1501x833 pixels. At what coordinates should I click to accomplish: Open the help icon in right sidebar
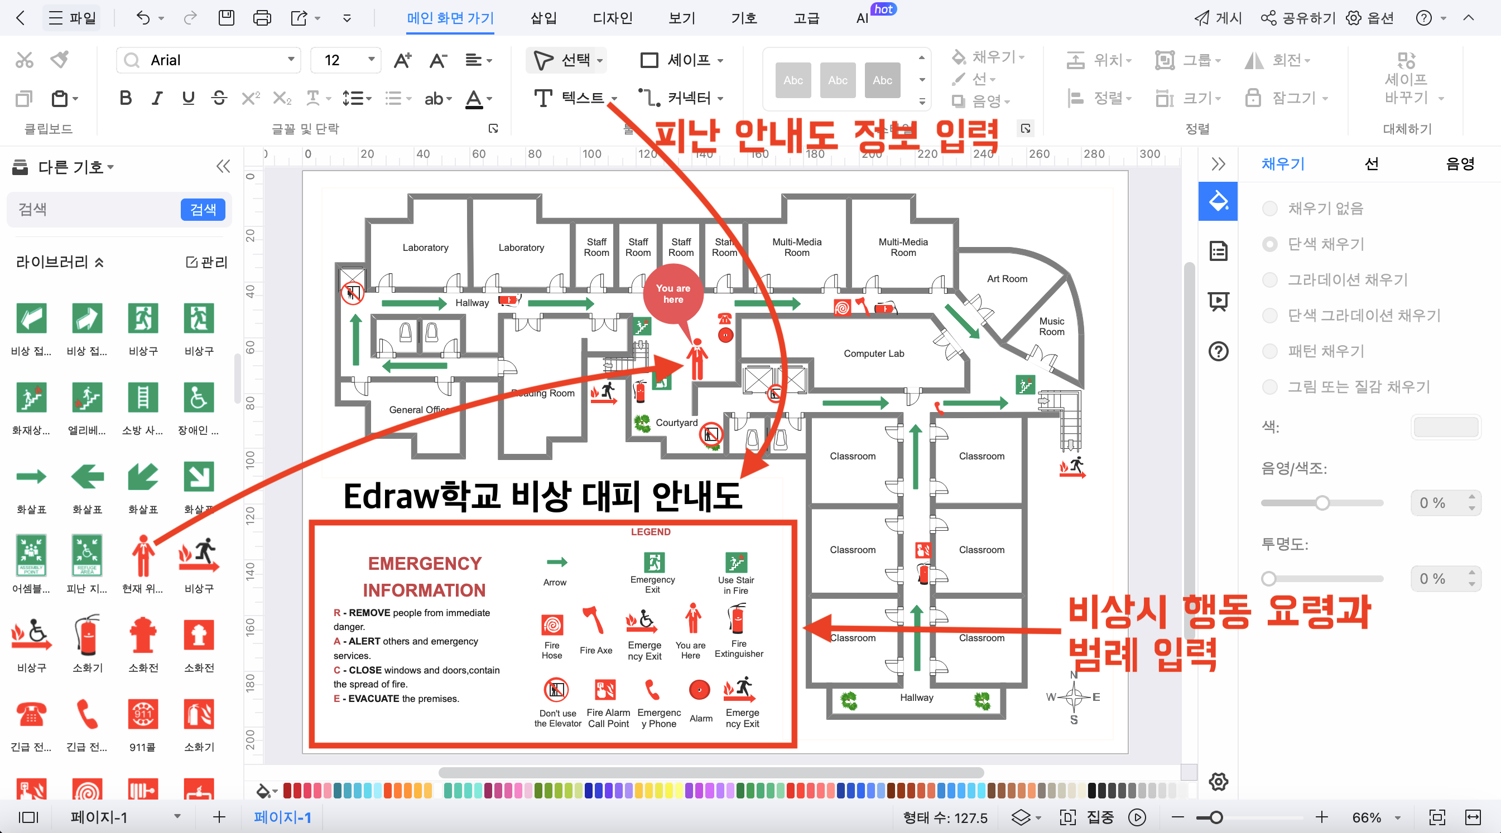(1219, 351)
